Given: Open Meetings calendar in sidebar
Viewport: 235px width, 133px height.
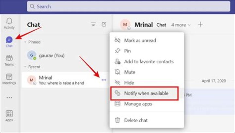Looking at the screenshot, I should (9, 79).
